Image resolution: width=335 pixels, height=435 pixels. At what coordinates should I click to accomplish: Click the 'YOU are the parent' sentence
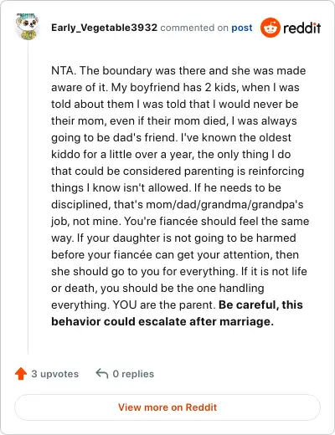click(x=162, y=304)
